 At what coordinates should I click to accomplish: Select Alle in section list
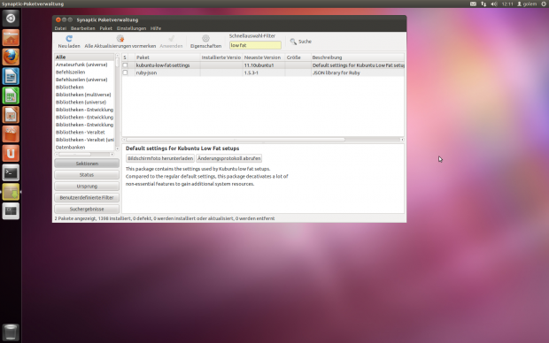pos(84,57)
